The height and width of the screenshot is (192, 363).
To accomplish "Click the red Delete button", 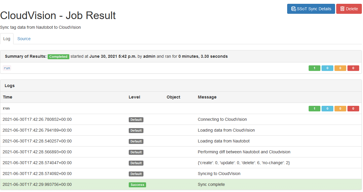I will (349, 9).
